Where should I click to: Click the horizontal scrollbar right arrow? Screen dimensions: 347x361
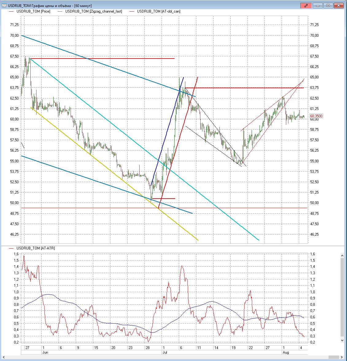click(343, 357)
